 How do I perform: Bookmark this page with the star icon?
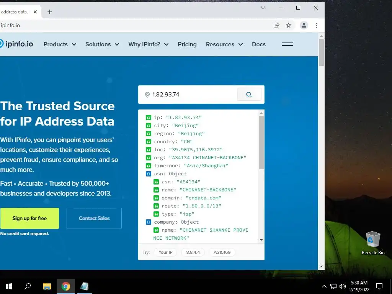[289, 25]
